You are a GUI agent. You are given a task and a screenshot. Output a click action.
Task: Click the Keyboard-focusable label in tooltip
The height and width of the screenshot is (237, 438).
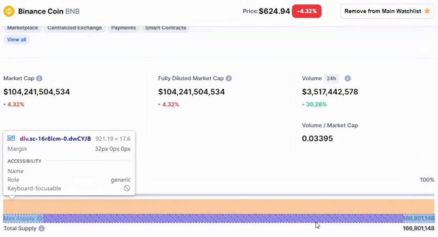(x=34, y=188)
